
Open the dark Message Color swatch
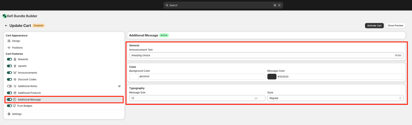(x=272, y=77)
